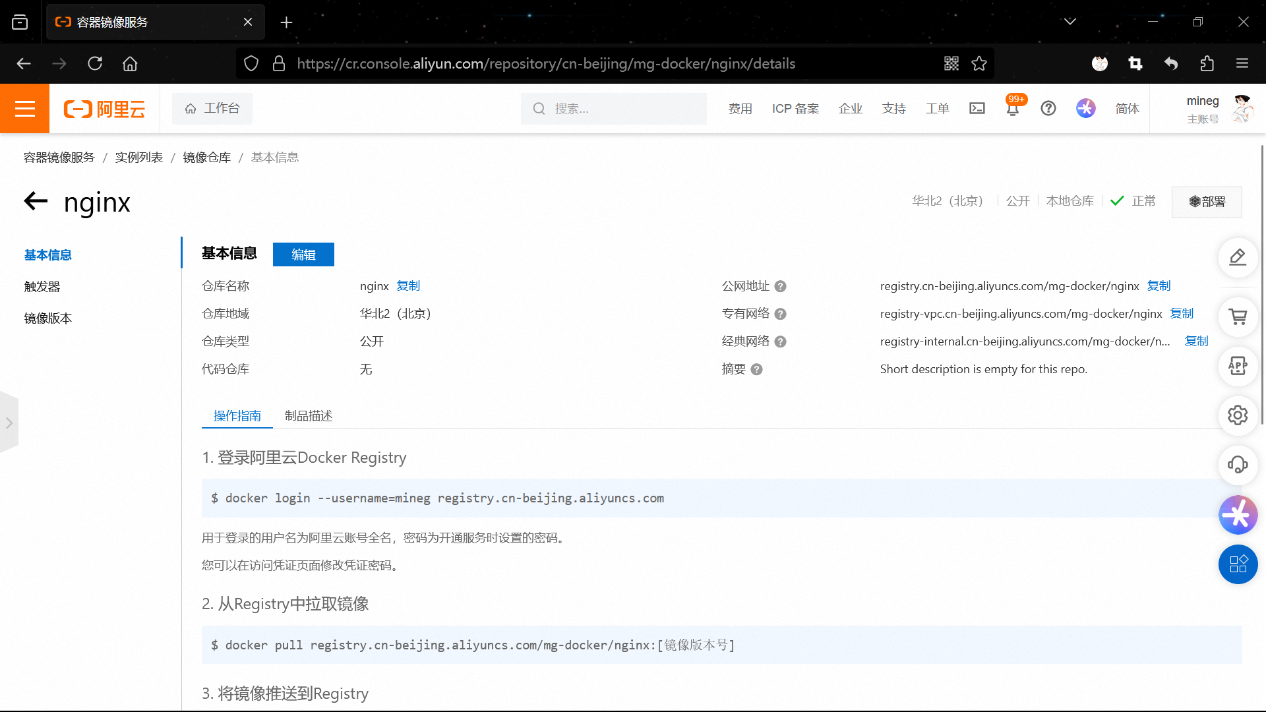This screenshot has height=712, width=1266.
Task: Switch to the 操作指南 tab
Action: tap(237, 416)
